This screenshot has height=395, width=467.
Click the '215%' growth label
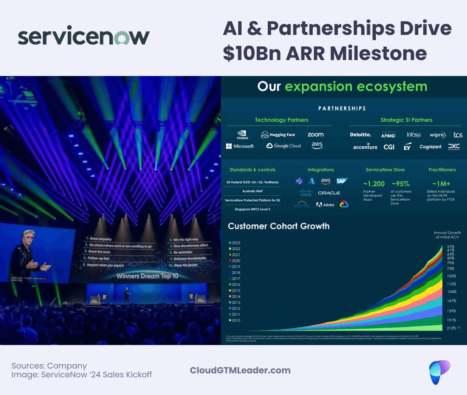tap(452, 328)
